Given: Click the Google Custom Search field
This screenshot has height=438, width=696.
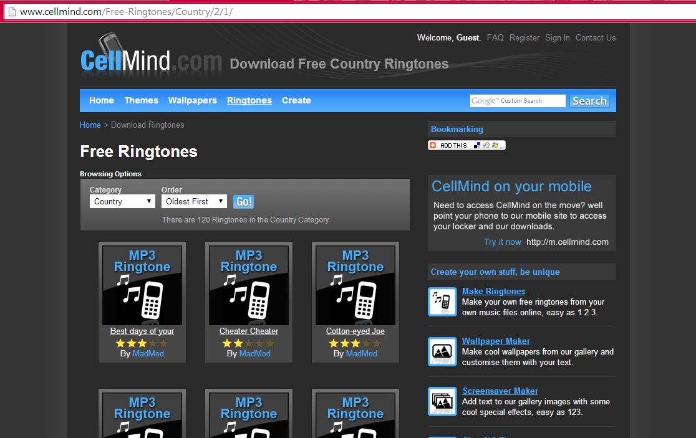Looking at the screenshot, I should [518, 101].
